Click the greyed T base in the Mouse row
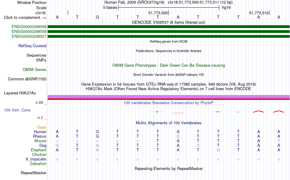The width and height of the screenshot is (290, 180). (279, 141)
